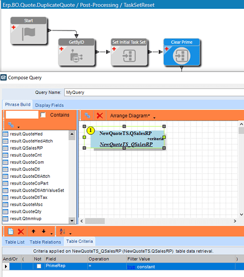Toggle the Not checkbox for PrimeRep row
The height and width of the screenshot is (277, 244).
tap(39, 266)
